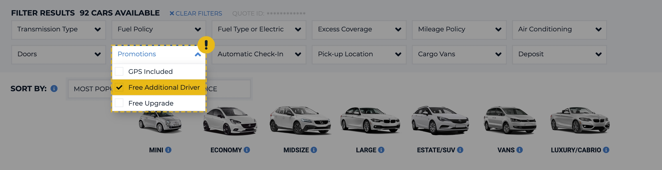The width and height of the screenshot is (662, 170).
Task: Enable the Free Upgrade checkbox
Action: point(119,103)
